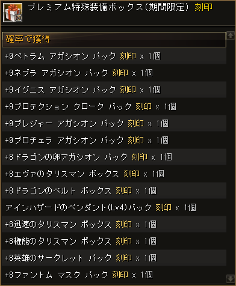The height and width of the screenshot is (286, 236).
Task: Click the vertical scrollbar track
Action: click(x=230, y=157)
